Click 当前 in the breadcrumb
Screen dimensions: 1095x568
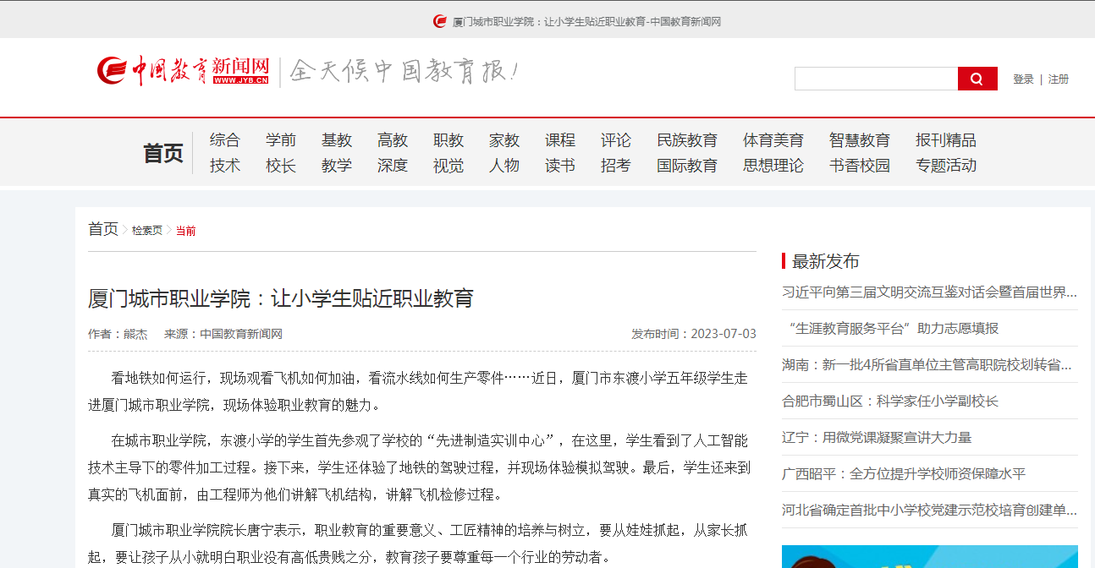point(186,231)
